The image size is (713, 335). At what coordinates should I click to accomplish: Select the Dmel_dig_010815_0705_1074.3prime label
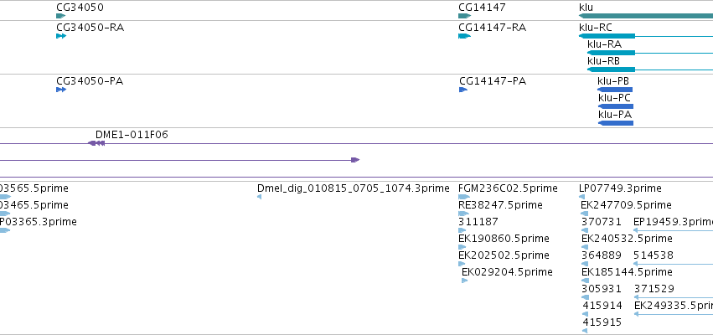[x=354, y=188]
